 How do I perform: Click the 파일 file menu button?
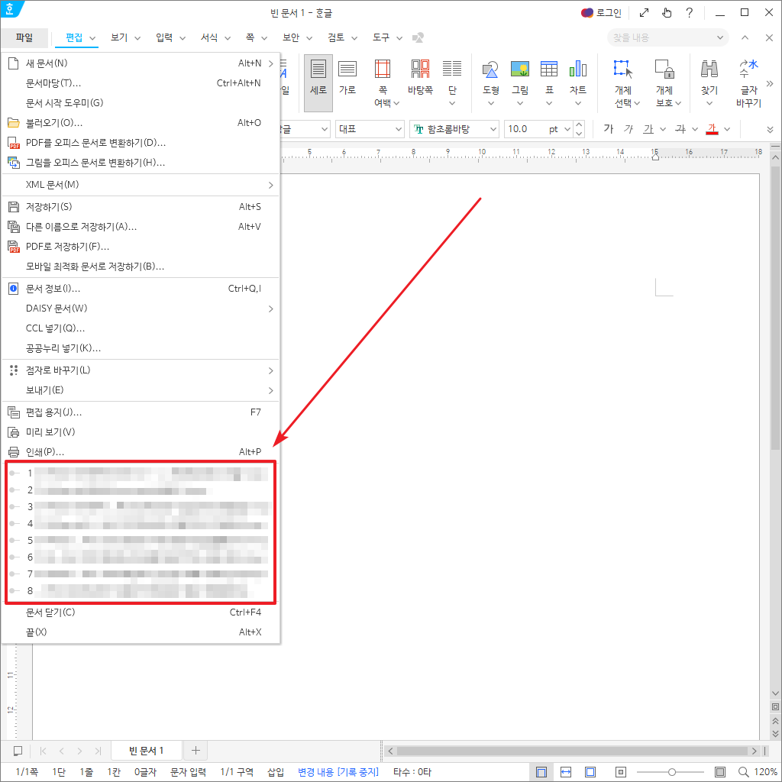coord(24,37)
